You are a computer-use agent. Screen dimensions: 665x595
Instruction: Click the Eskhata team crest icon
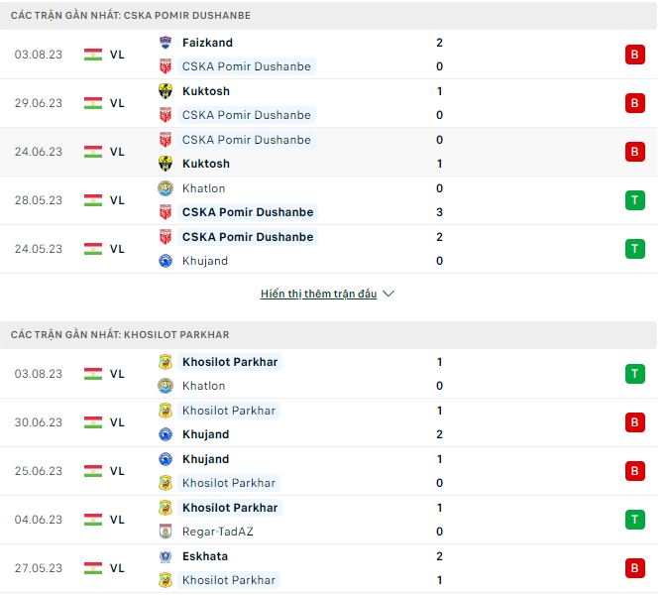click(166, 556)
